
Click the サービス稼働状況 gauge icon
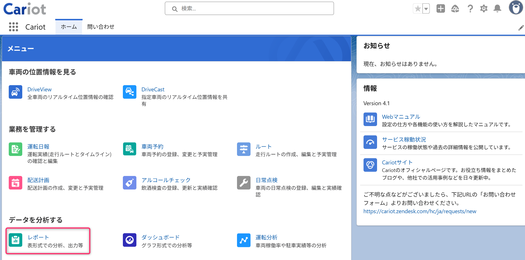(370, 142)
